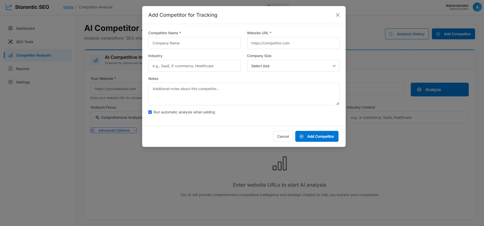Open SEO Tools menu item
The width and height of the screenshot is (484, 226).
click(38, 42)
